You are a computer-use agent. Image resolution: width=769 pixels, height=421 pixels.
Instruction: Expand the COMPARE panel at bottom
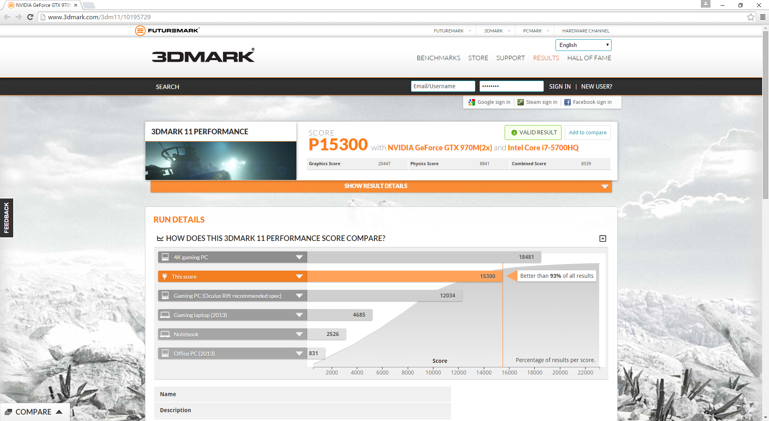(35, 412)
